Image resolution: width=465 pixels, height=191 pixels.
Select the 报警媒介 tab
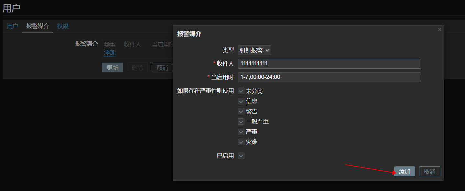[38, 26]
